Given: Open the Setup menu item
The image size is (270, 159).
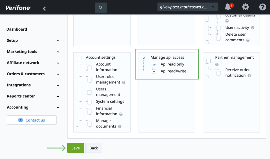Looking at the screenshot, I should coord(12,40).
